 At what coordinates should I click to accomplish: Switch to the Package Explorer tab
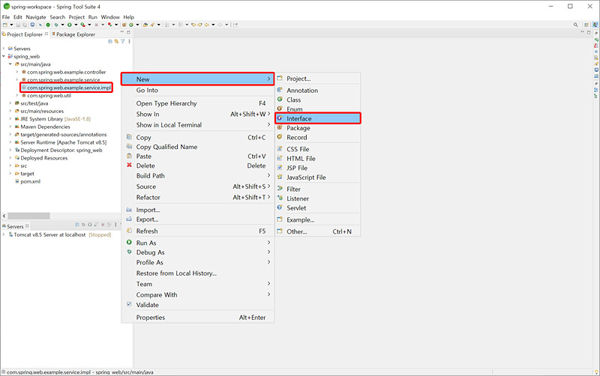pyautogui.click(x=73, y=34)
